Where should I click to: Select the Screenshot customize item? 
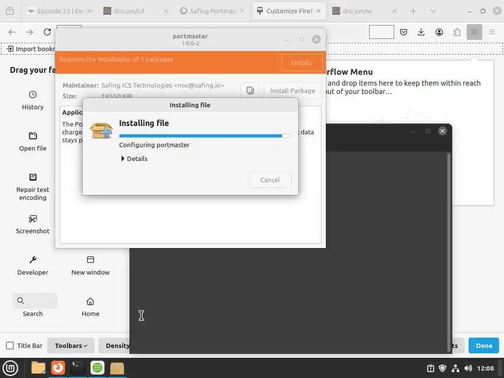coord(32,224)
